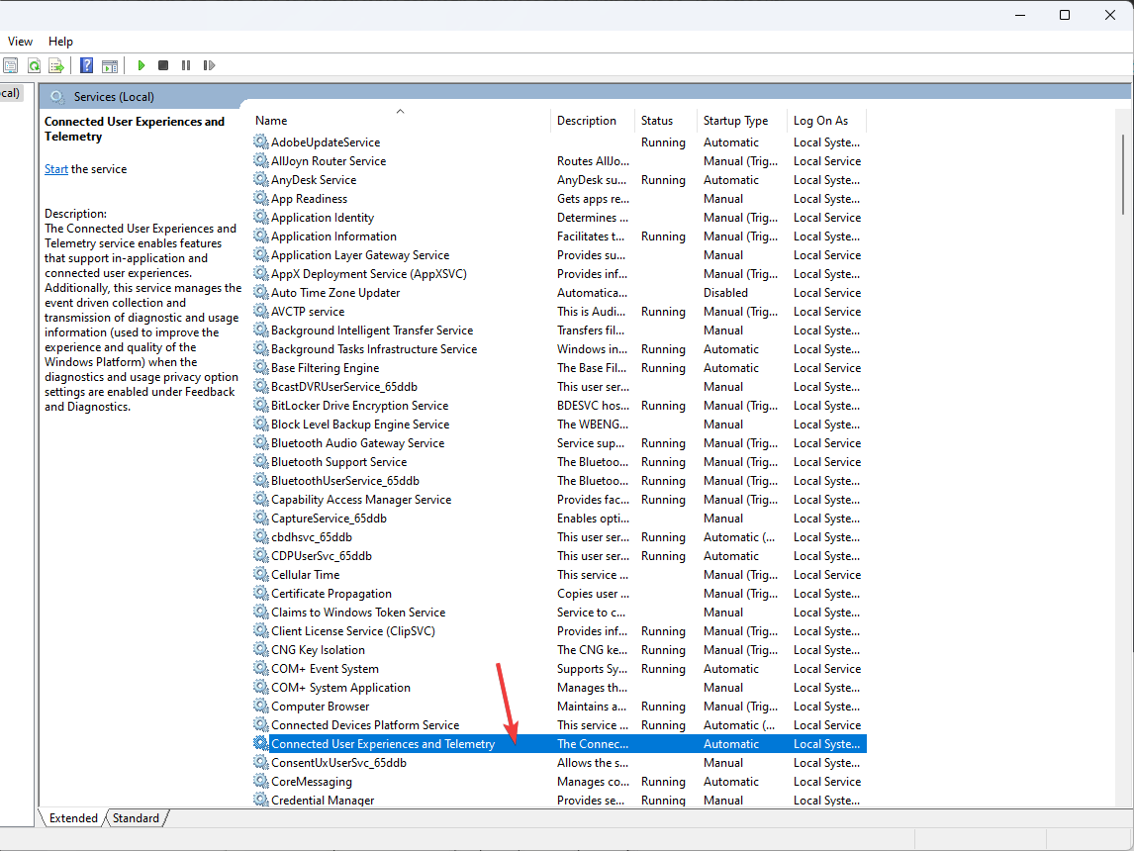Viewport: 1134px width, 851px height.
Task: Select Application Identity in the list
Action: (x=559, y=218)
